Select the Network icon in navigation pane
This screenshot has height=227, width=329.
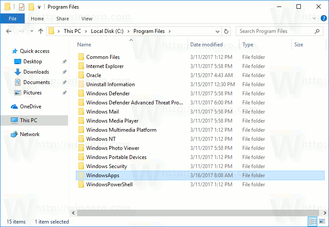(15, 134)
